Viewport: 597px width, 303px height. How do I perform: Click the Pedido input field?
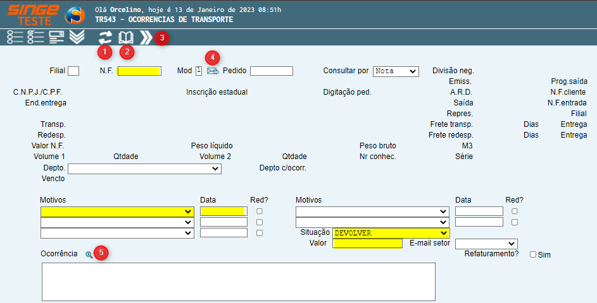pyautogui.click(x=272, y=71)
